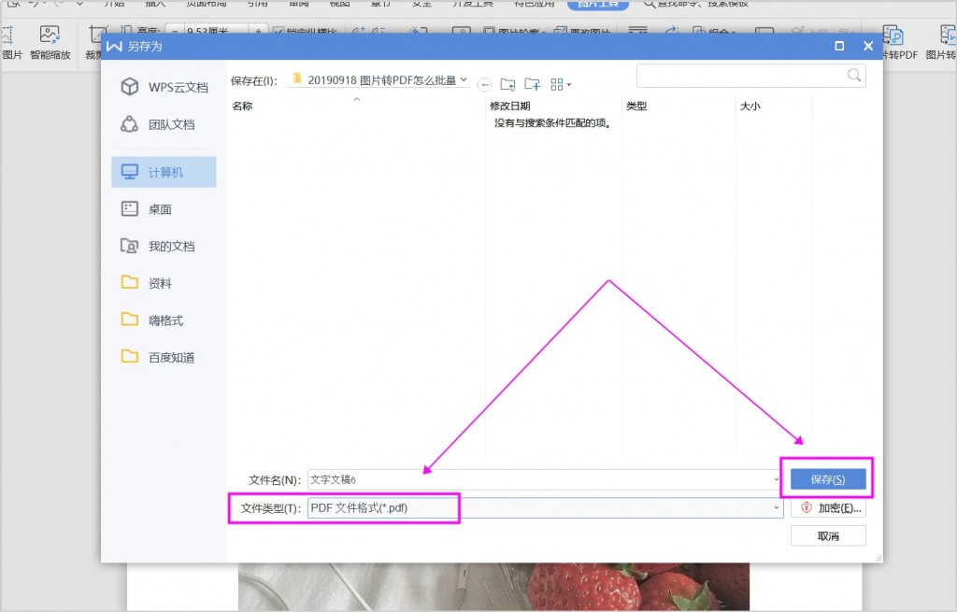The height and width of the screenshot is (612, 957).
Task: Expand the 保存在 folder path dropdown
Action: click(464, 80)
